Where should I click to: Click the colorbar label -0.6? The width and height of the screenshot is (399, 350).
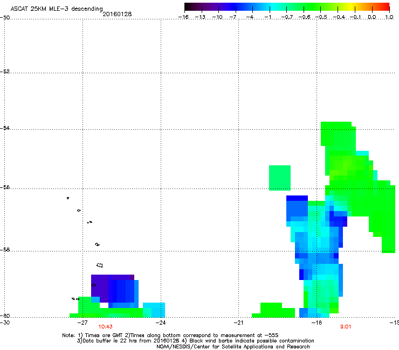[304, 17]
